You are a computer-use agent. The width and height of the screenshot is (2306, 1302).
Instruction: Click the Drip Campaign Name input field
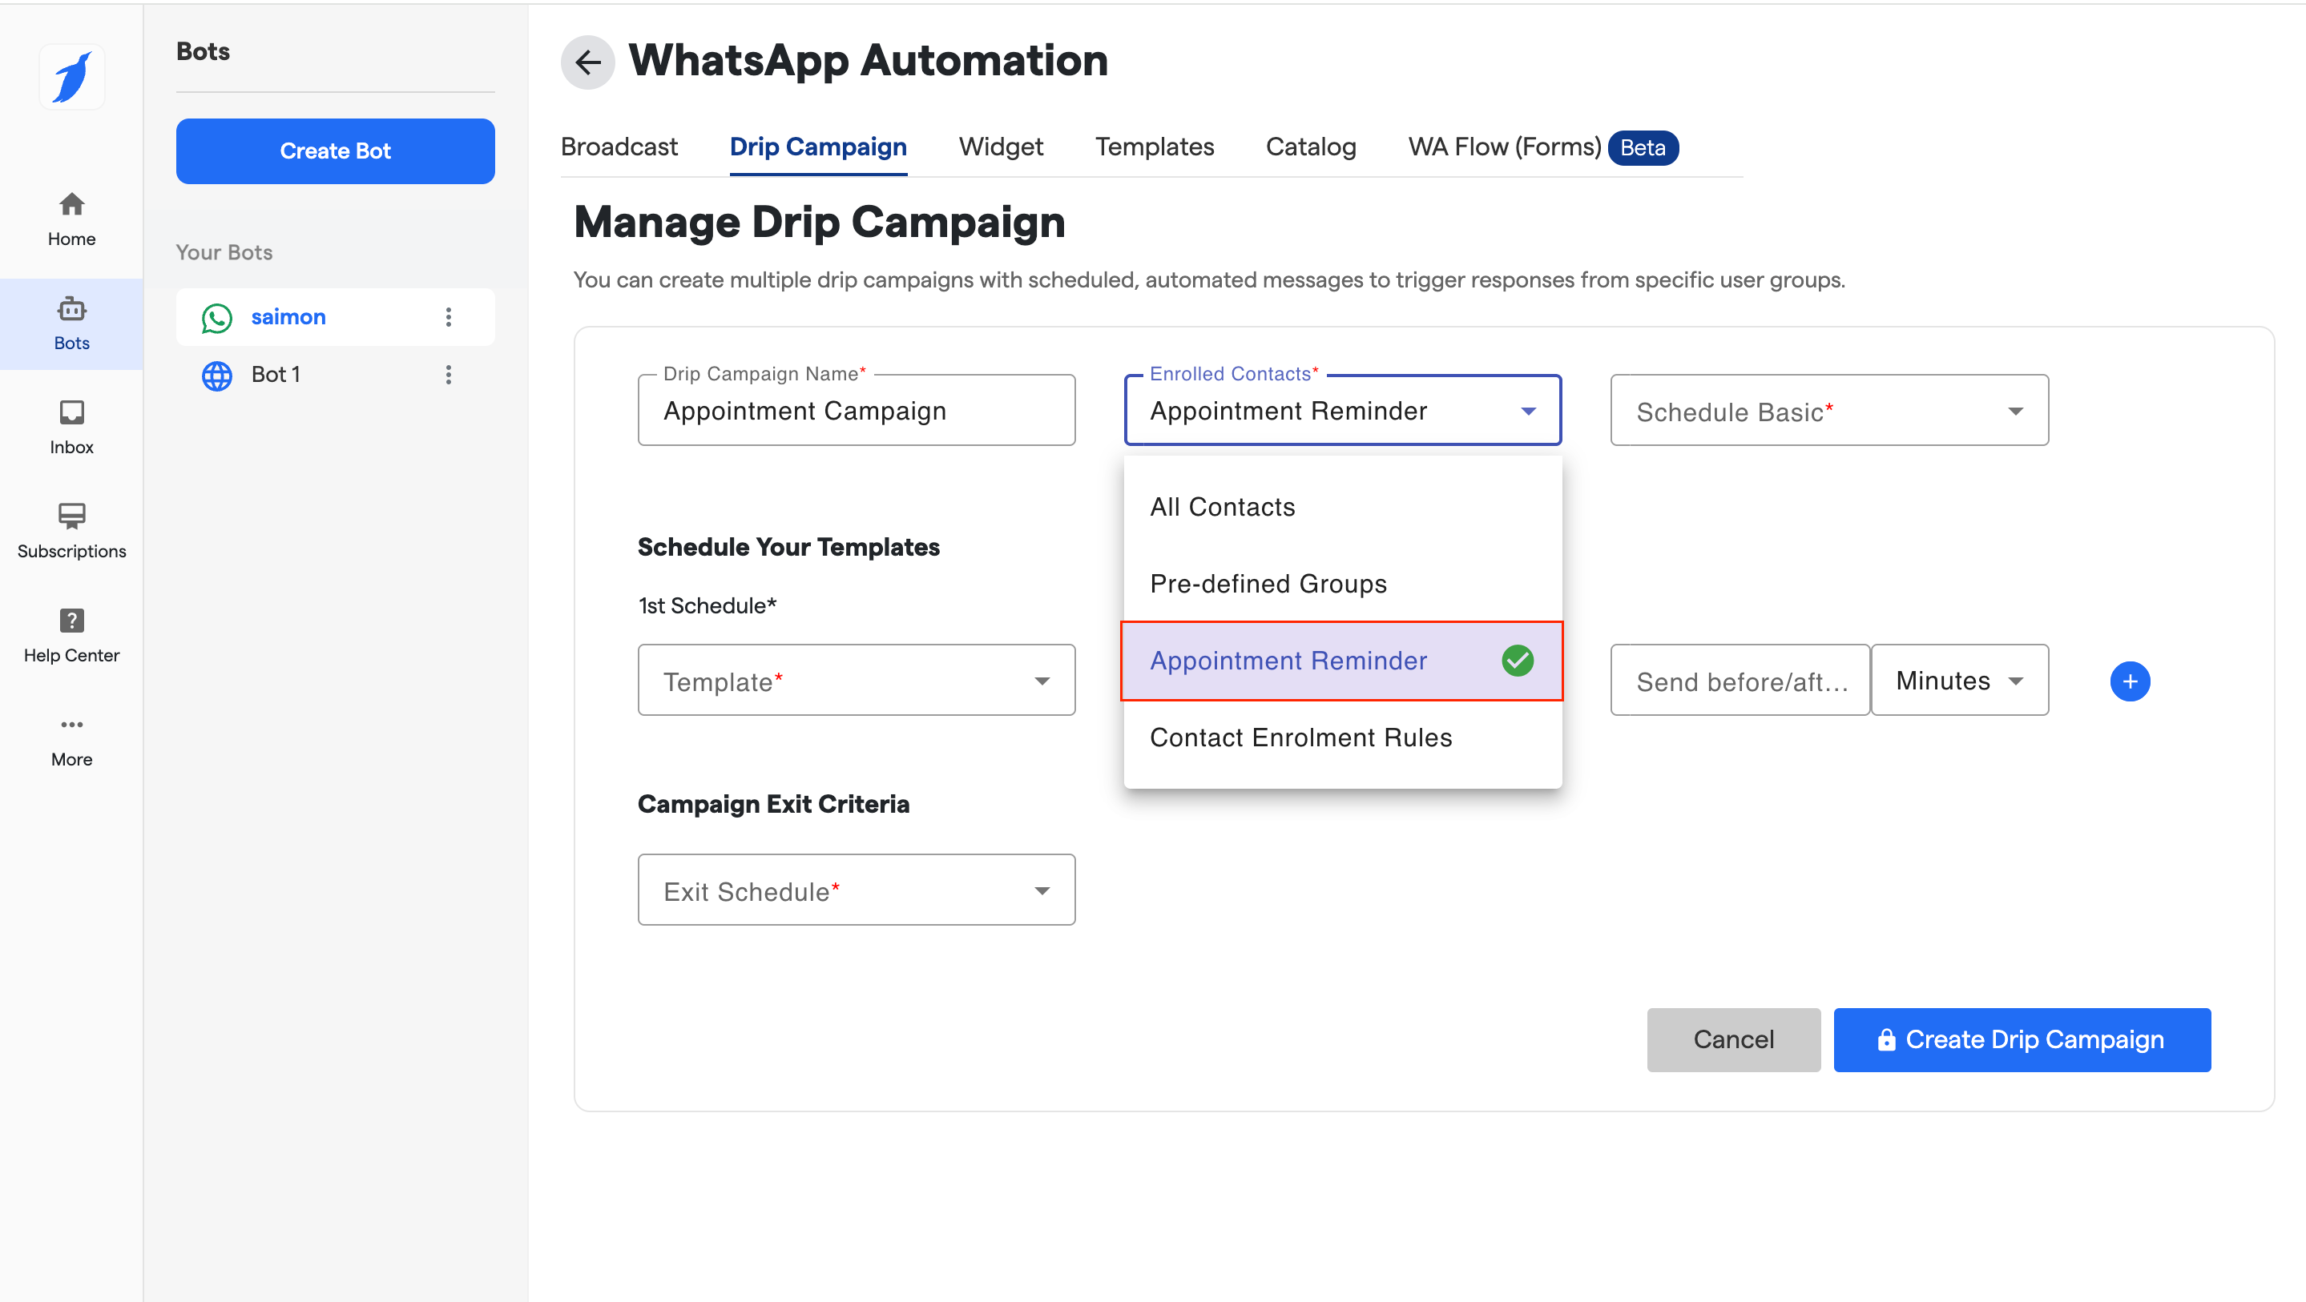click(x=856, y=411)
